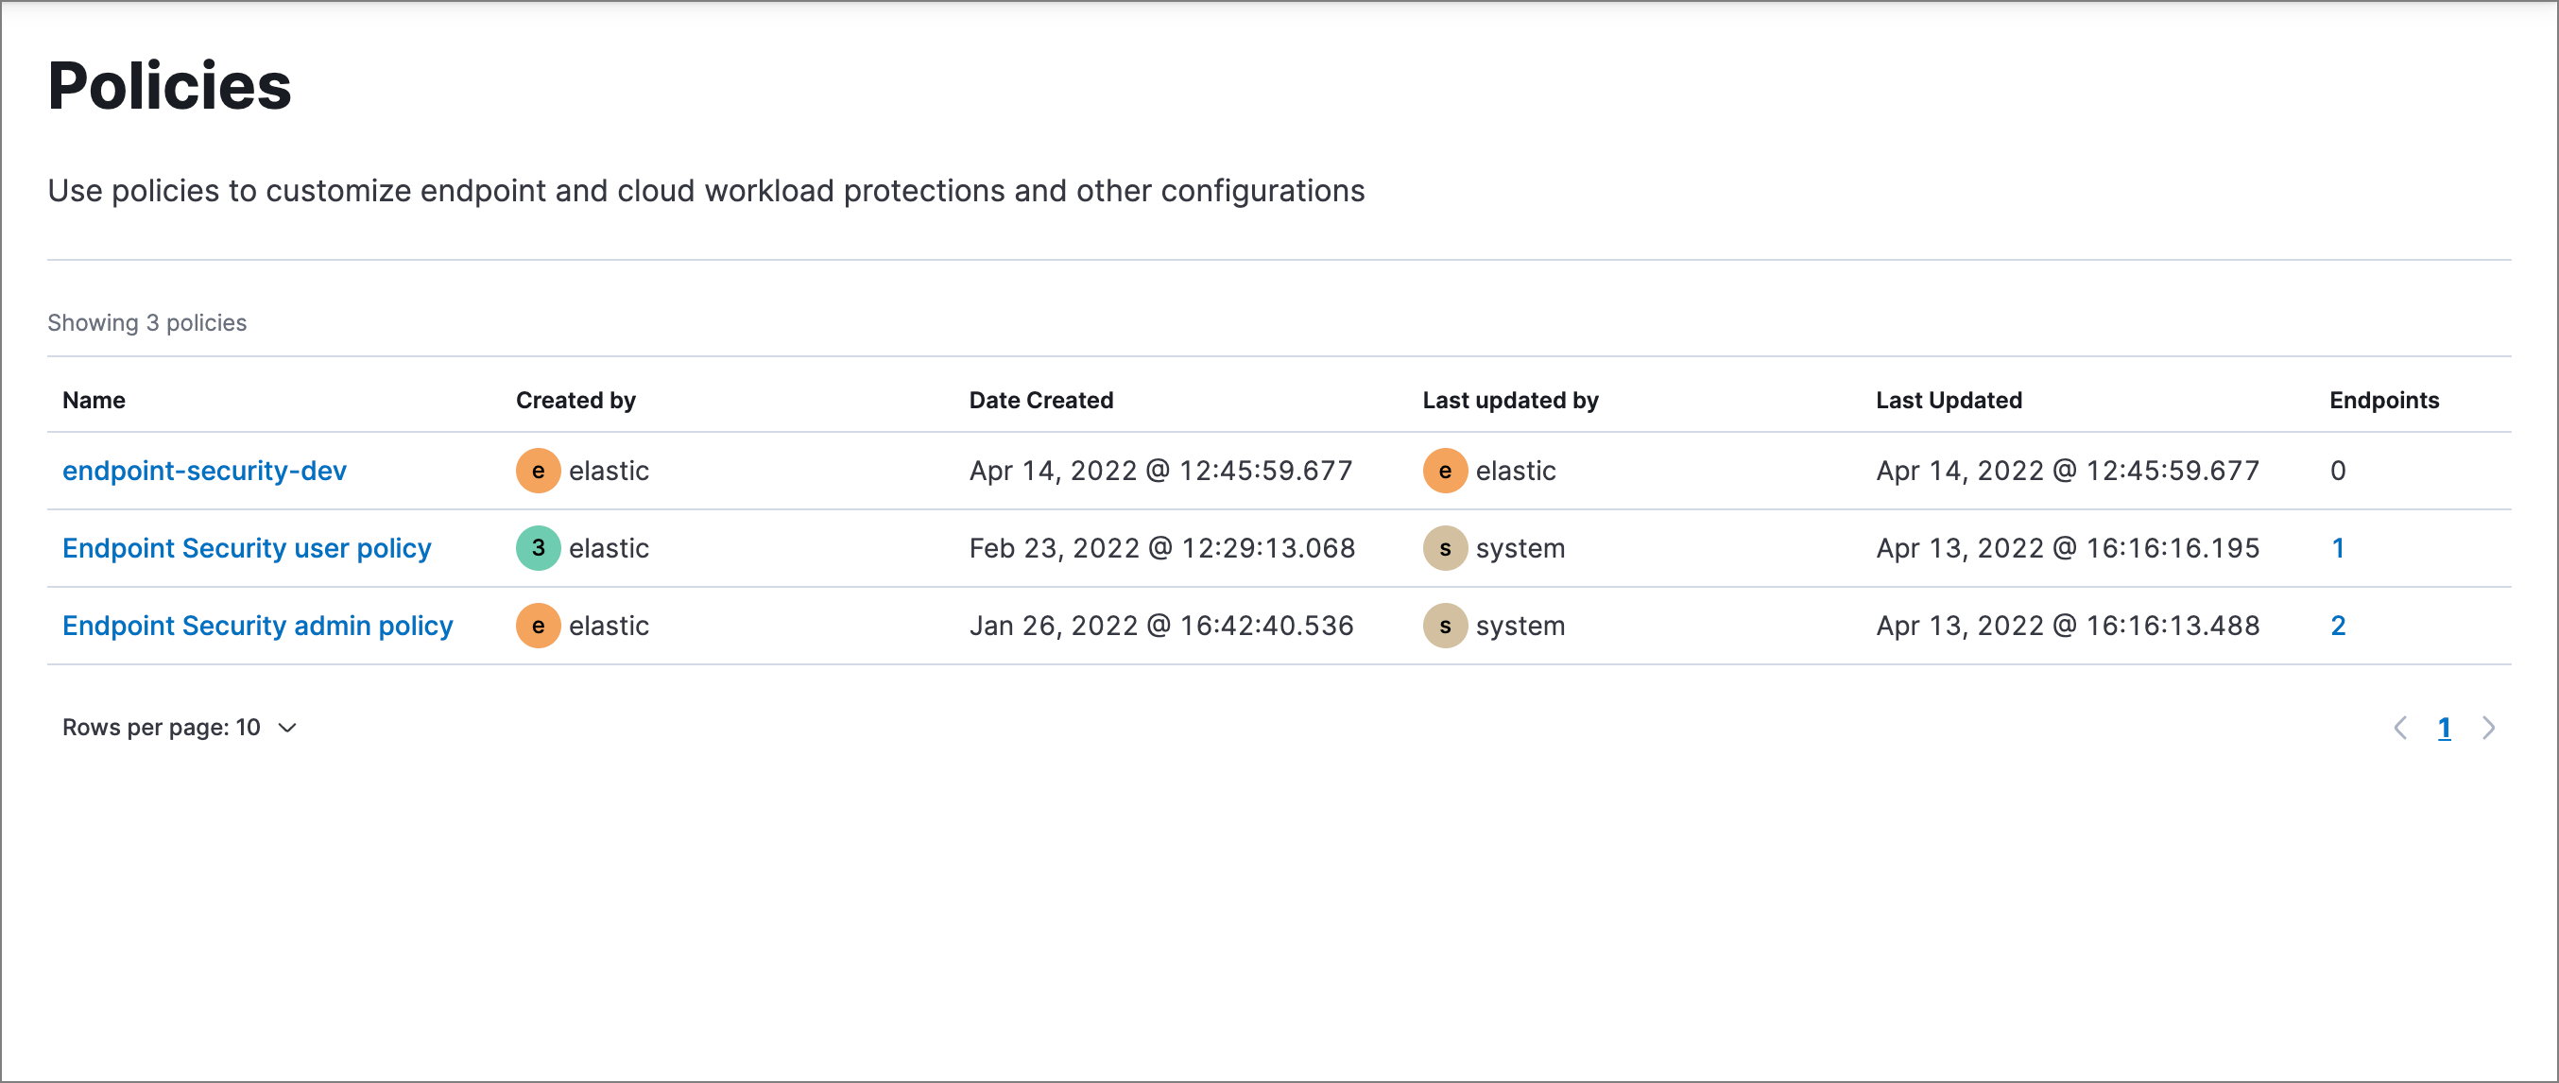Open the Endpoint Security admin policy
The image size is (2559, 1083).
[257, 626]
